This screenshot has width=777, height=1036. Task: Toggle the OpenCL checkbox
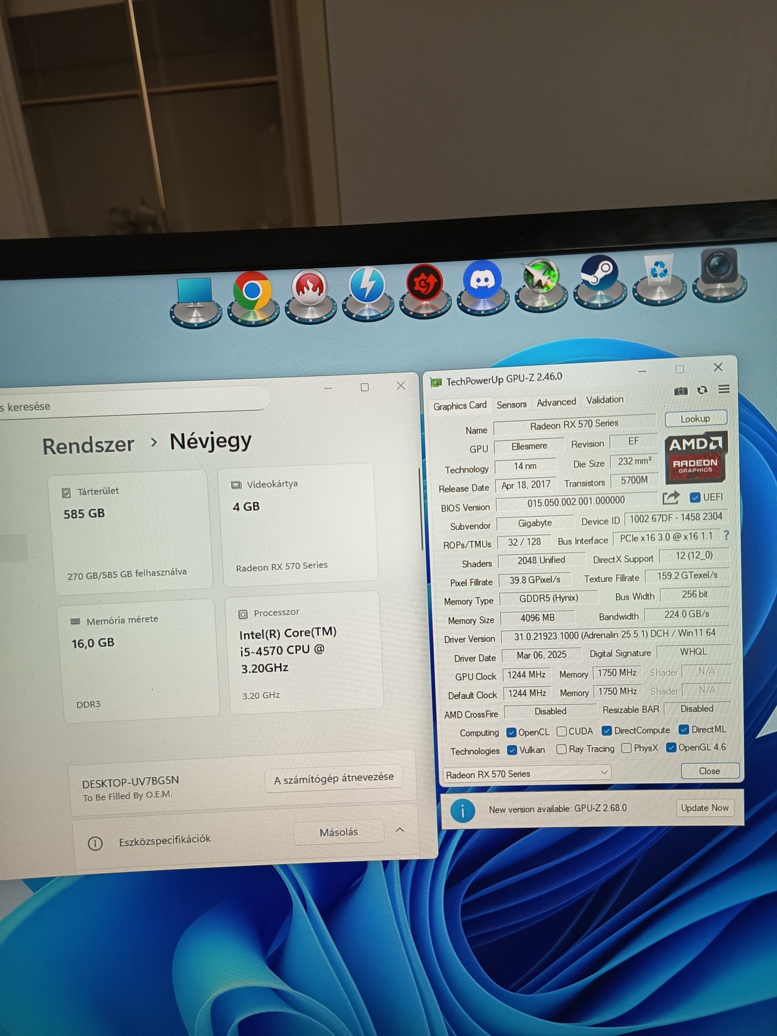[x=511, y=732]
